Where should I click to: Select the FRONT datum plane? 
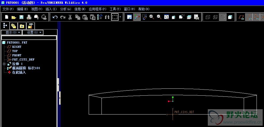(x=17, y=55)
